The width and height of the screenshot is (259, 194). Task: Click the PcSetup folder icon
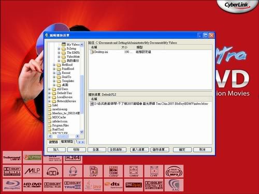(64, 49)
